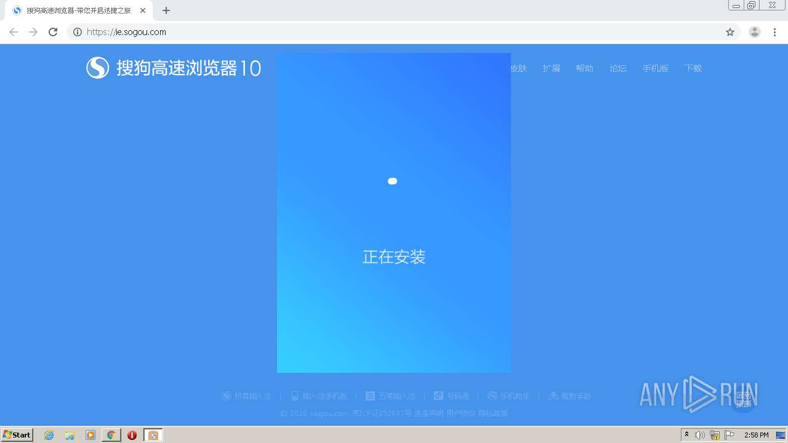The width and height of the screenshot is (788, 443).
Task: Open the 手机版 mobile version page
Action: [656, 68]
